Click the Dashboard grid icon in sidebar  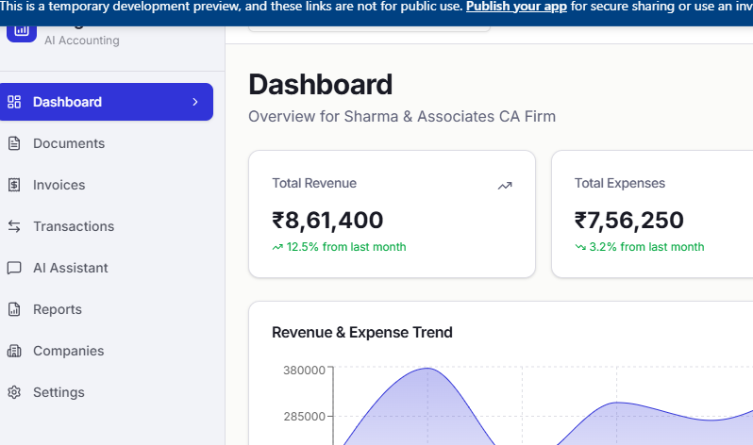click(14, 102)
